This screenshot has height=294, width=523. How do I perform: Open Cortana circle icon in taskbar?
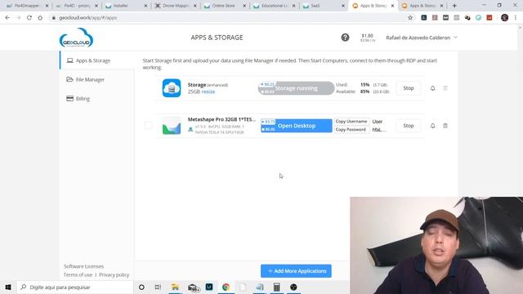pyautogui.click(x=141, y=287)
